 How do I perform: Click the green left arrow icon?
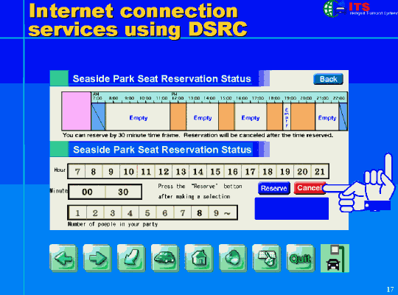(x=63, y=258)
